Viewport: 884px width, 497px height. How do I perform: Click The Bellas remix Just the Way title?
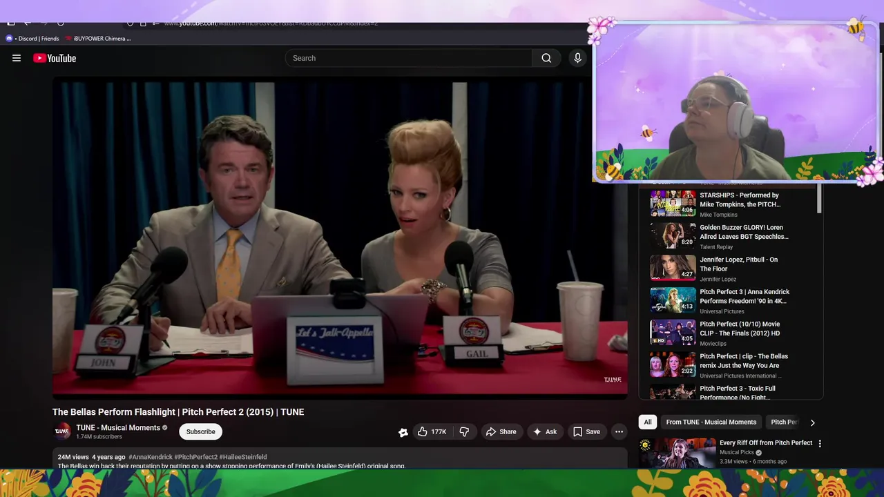[744, 360]
